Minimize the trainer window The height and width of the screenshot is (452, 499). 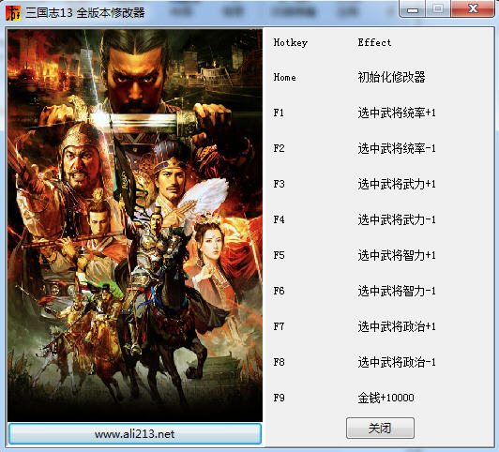coord(413,8)
